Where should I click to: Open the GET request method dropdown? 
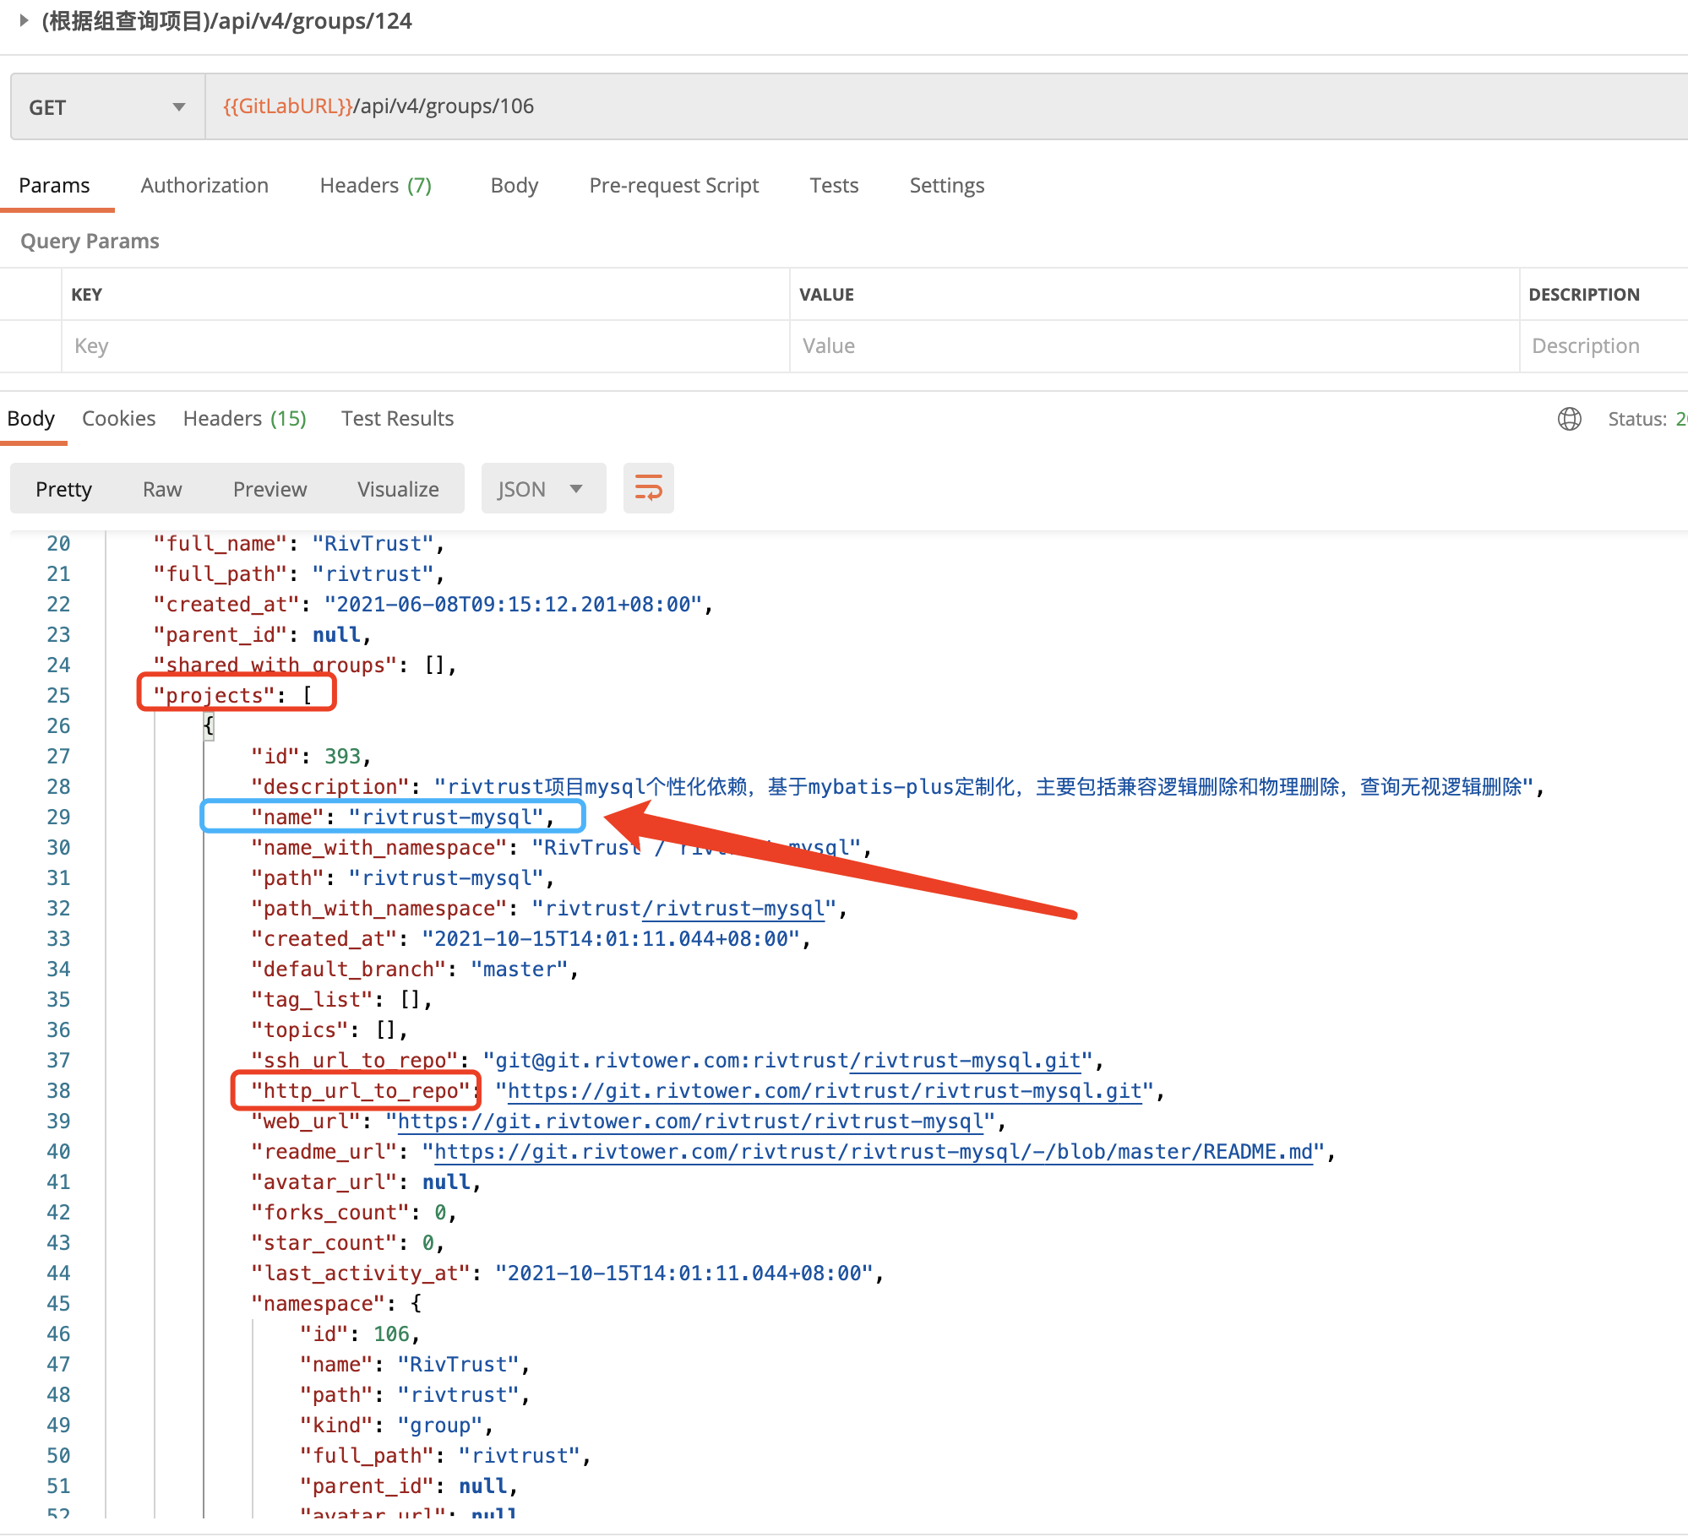click(x=106, y=106)
